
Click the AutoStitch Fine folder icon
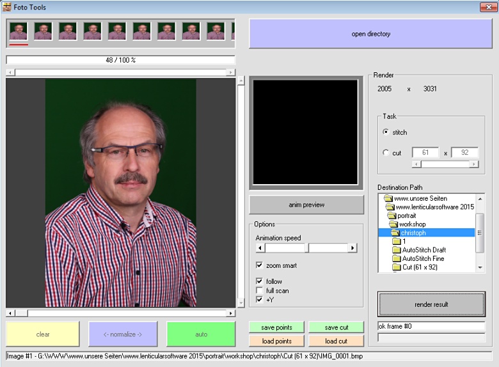396,258
